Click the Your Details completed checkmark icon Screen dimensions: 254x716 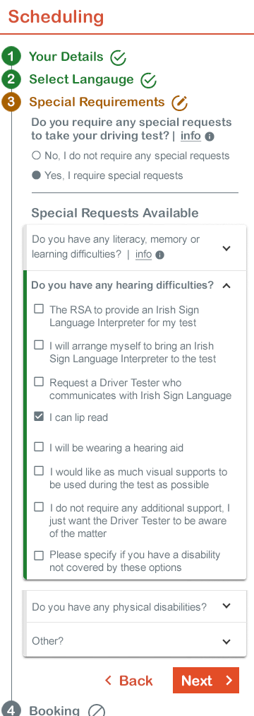pyautogui.click(x=119, y=57)
